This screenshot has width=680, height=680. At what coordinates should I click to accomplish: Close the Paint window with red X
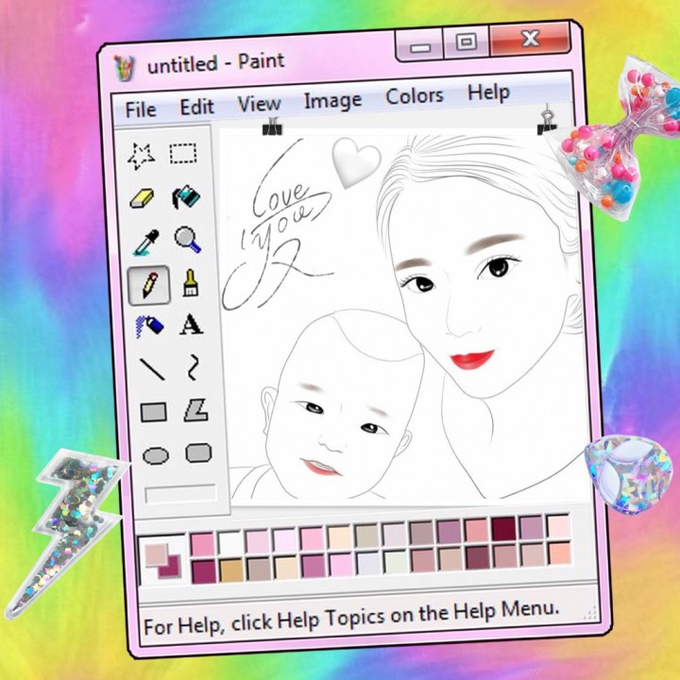[531, 39]
